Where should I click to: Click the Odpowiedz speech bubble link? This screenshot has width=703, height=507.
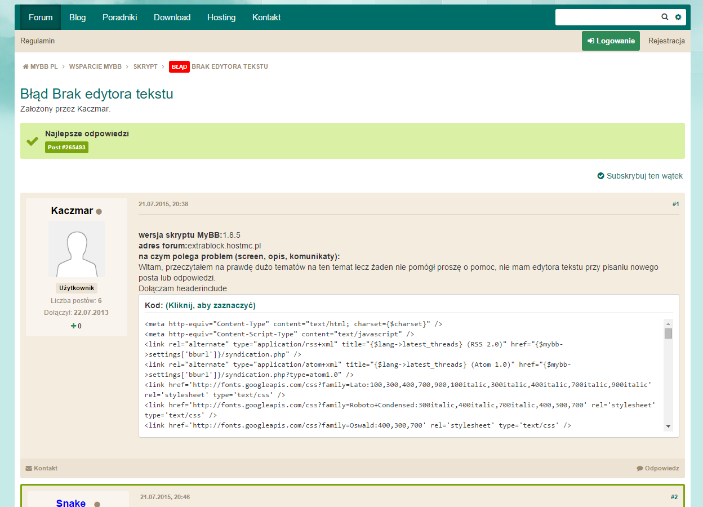(x=658, y=468)
